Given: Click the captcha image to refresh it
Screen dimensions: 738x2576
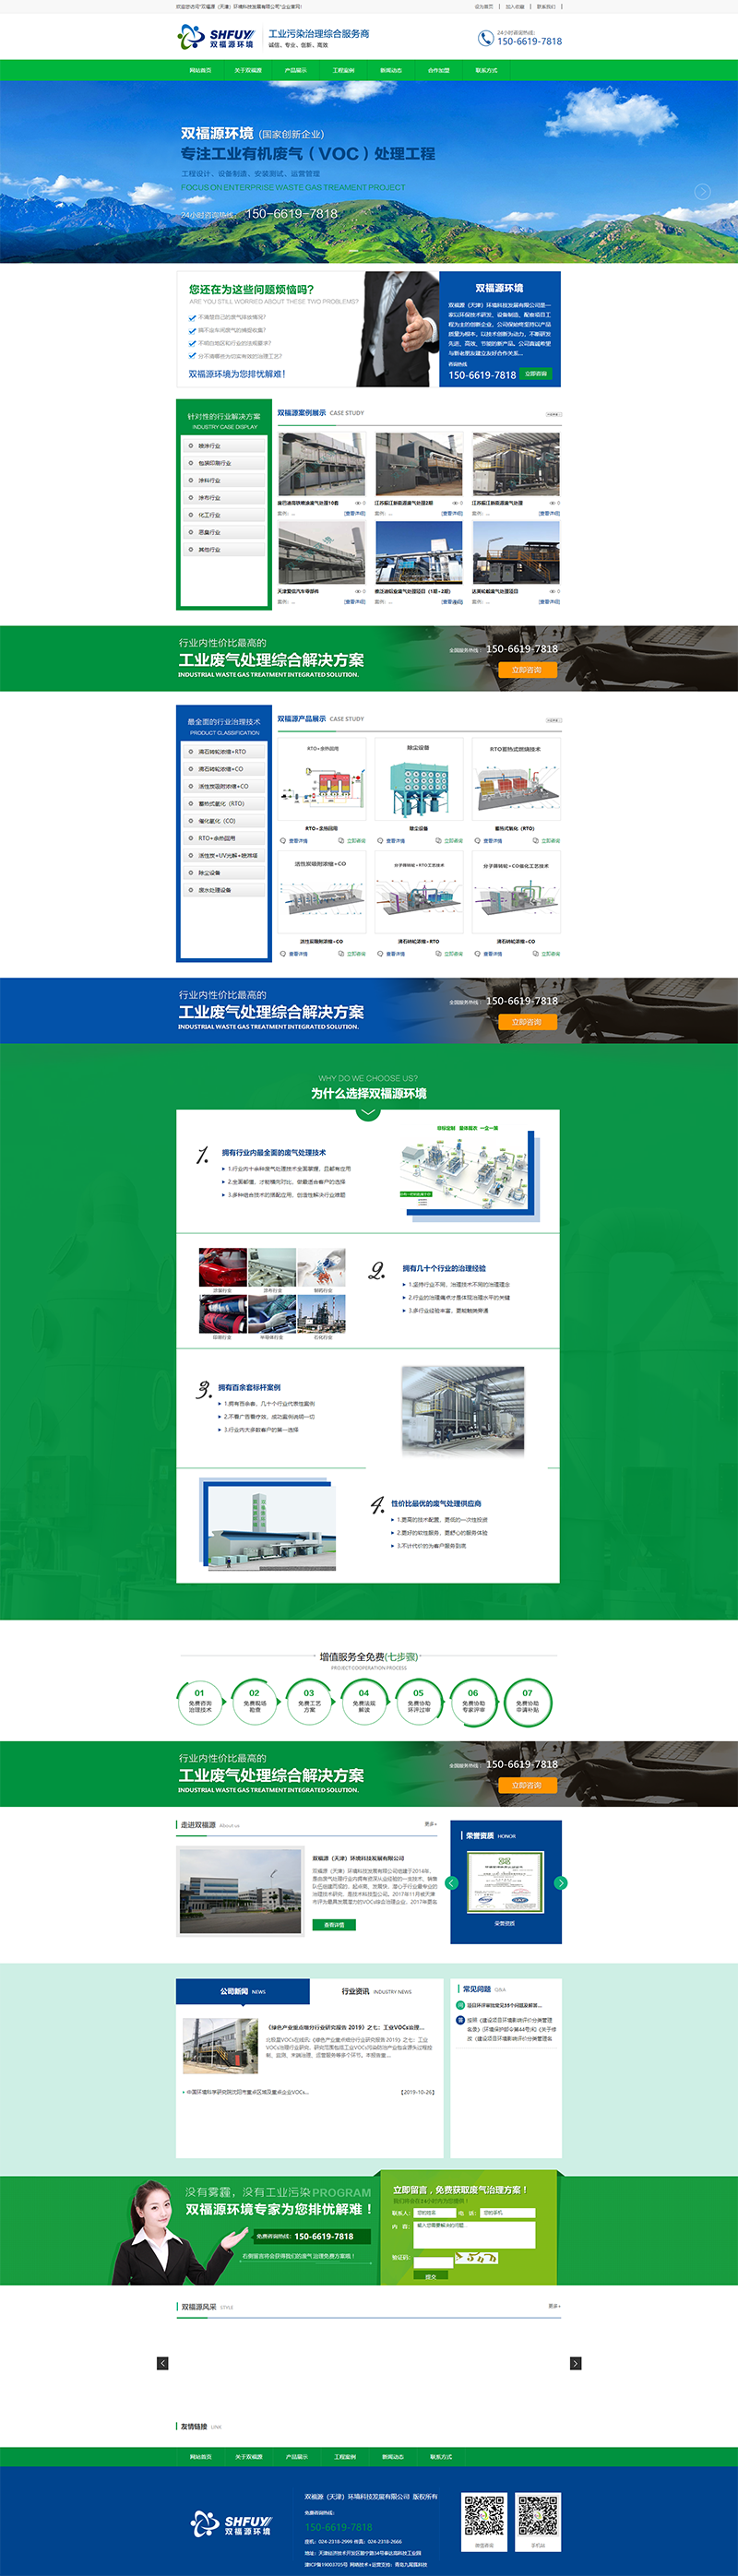Looking at the screenshot, I should [x=476, y=2257].
